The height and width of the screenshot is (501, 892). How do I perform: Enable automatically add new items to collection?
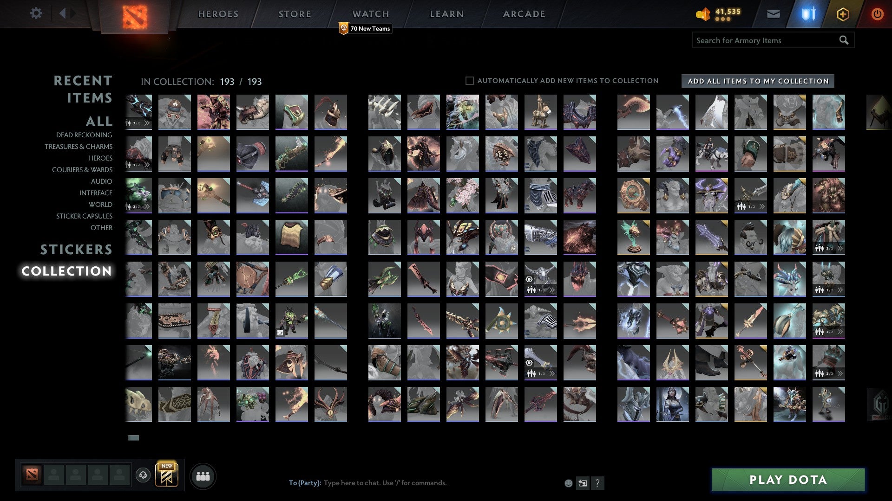click(469, 80)
